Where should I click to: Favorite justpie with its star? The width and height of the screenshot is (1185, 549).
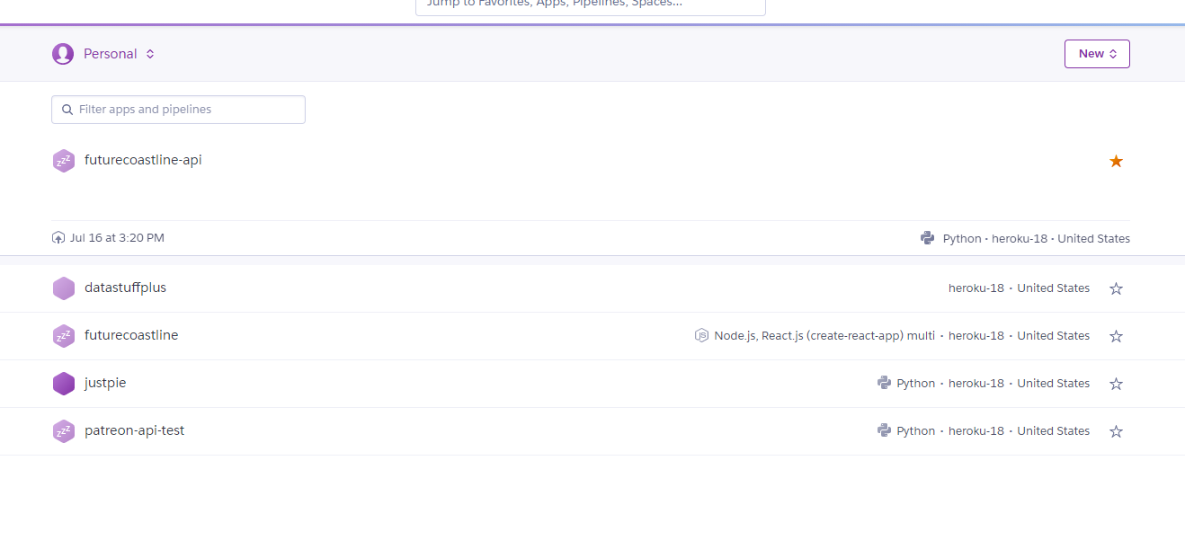click(x=1116, y=384)
